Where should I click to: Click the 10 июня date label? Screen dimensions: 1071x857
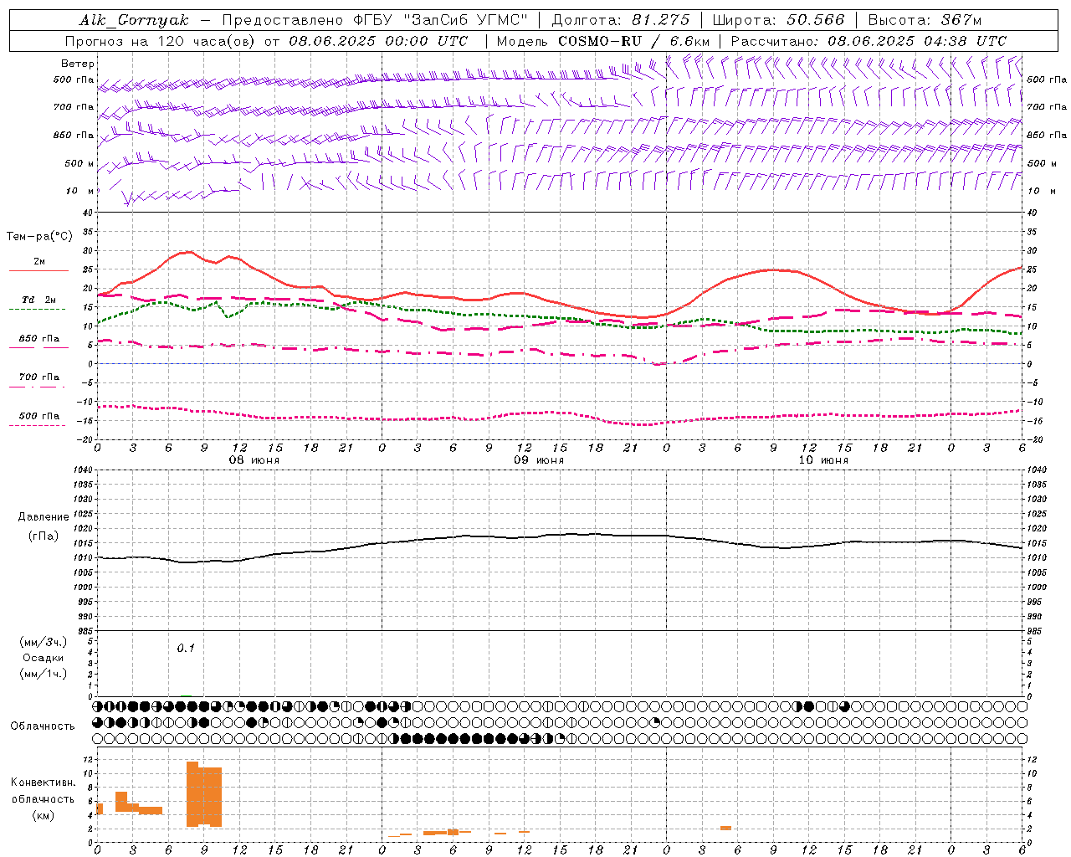coord(823,460)
